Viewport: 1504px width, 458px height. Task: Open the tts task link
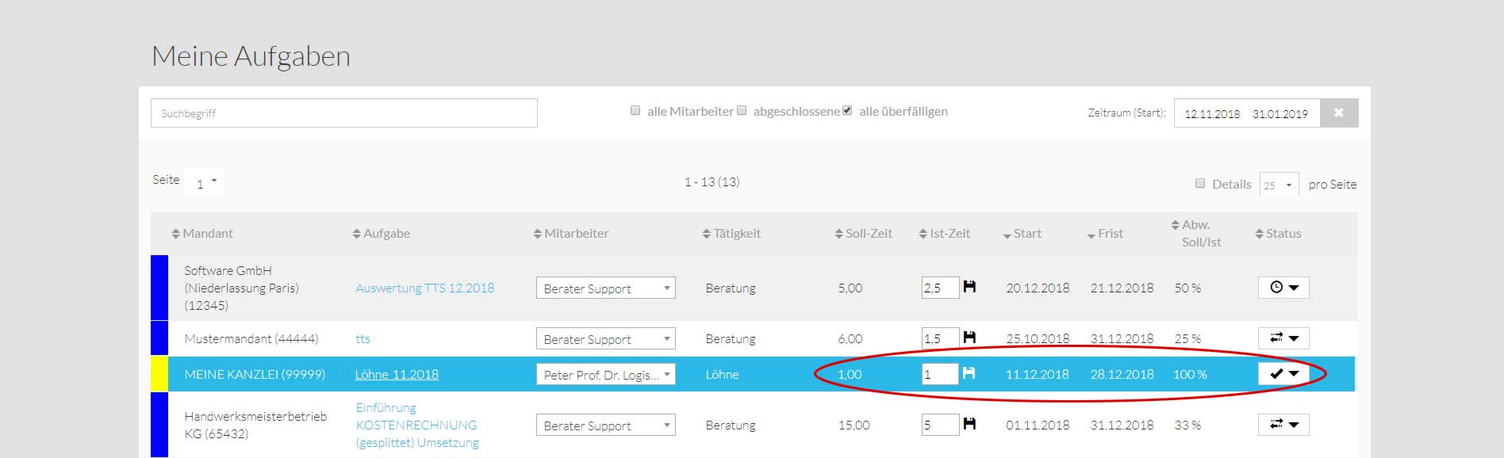coord(363,338)
